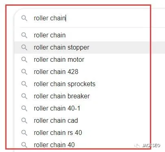Choose 'roller chain cad' suggestion
The width and height of the screenshot is (165, 152).
point(90,121)
